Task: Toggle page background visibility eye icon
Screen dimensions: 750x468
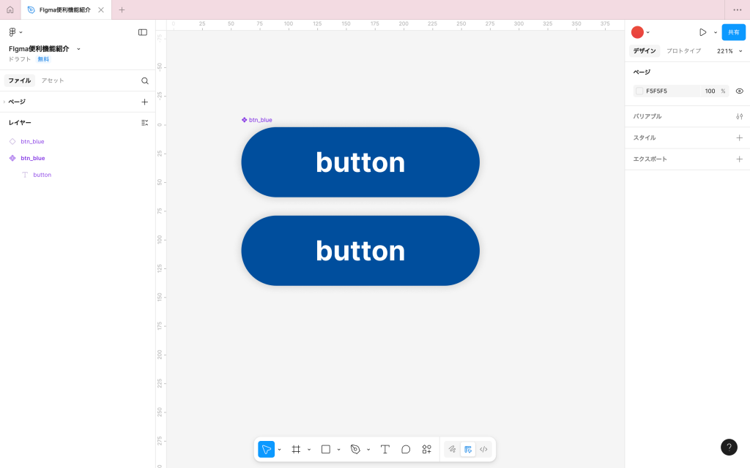Action: (739, 91)
